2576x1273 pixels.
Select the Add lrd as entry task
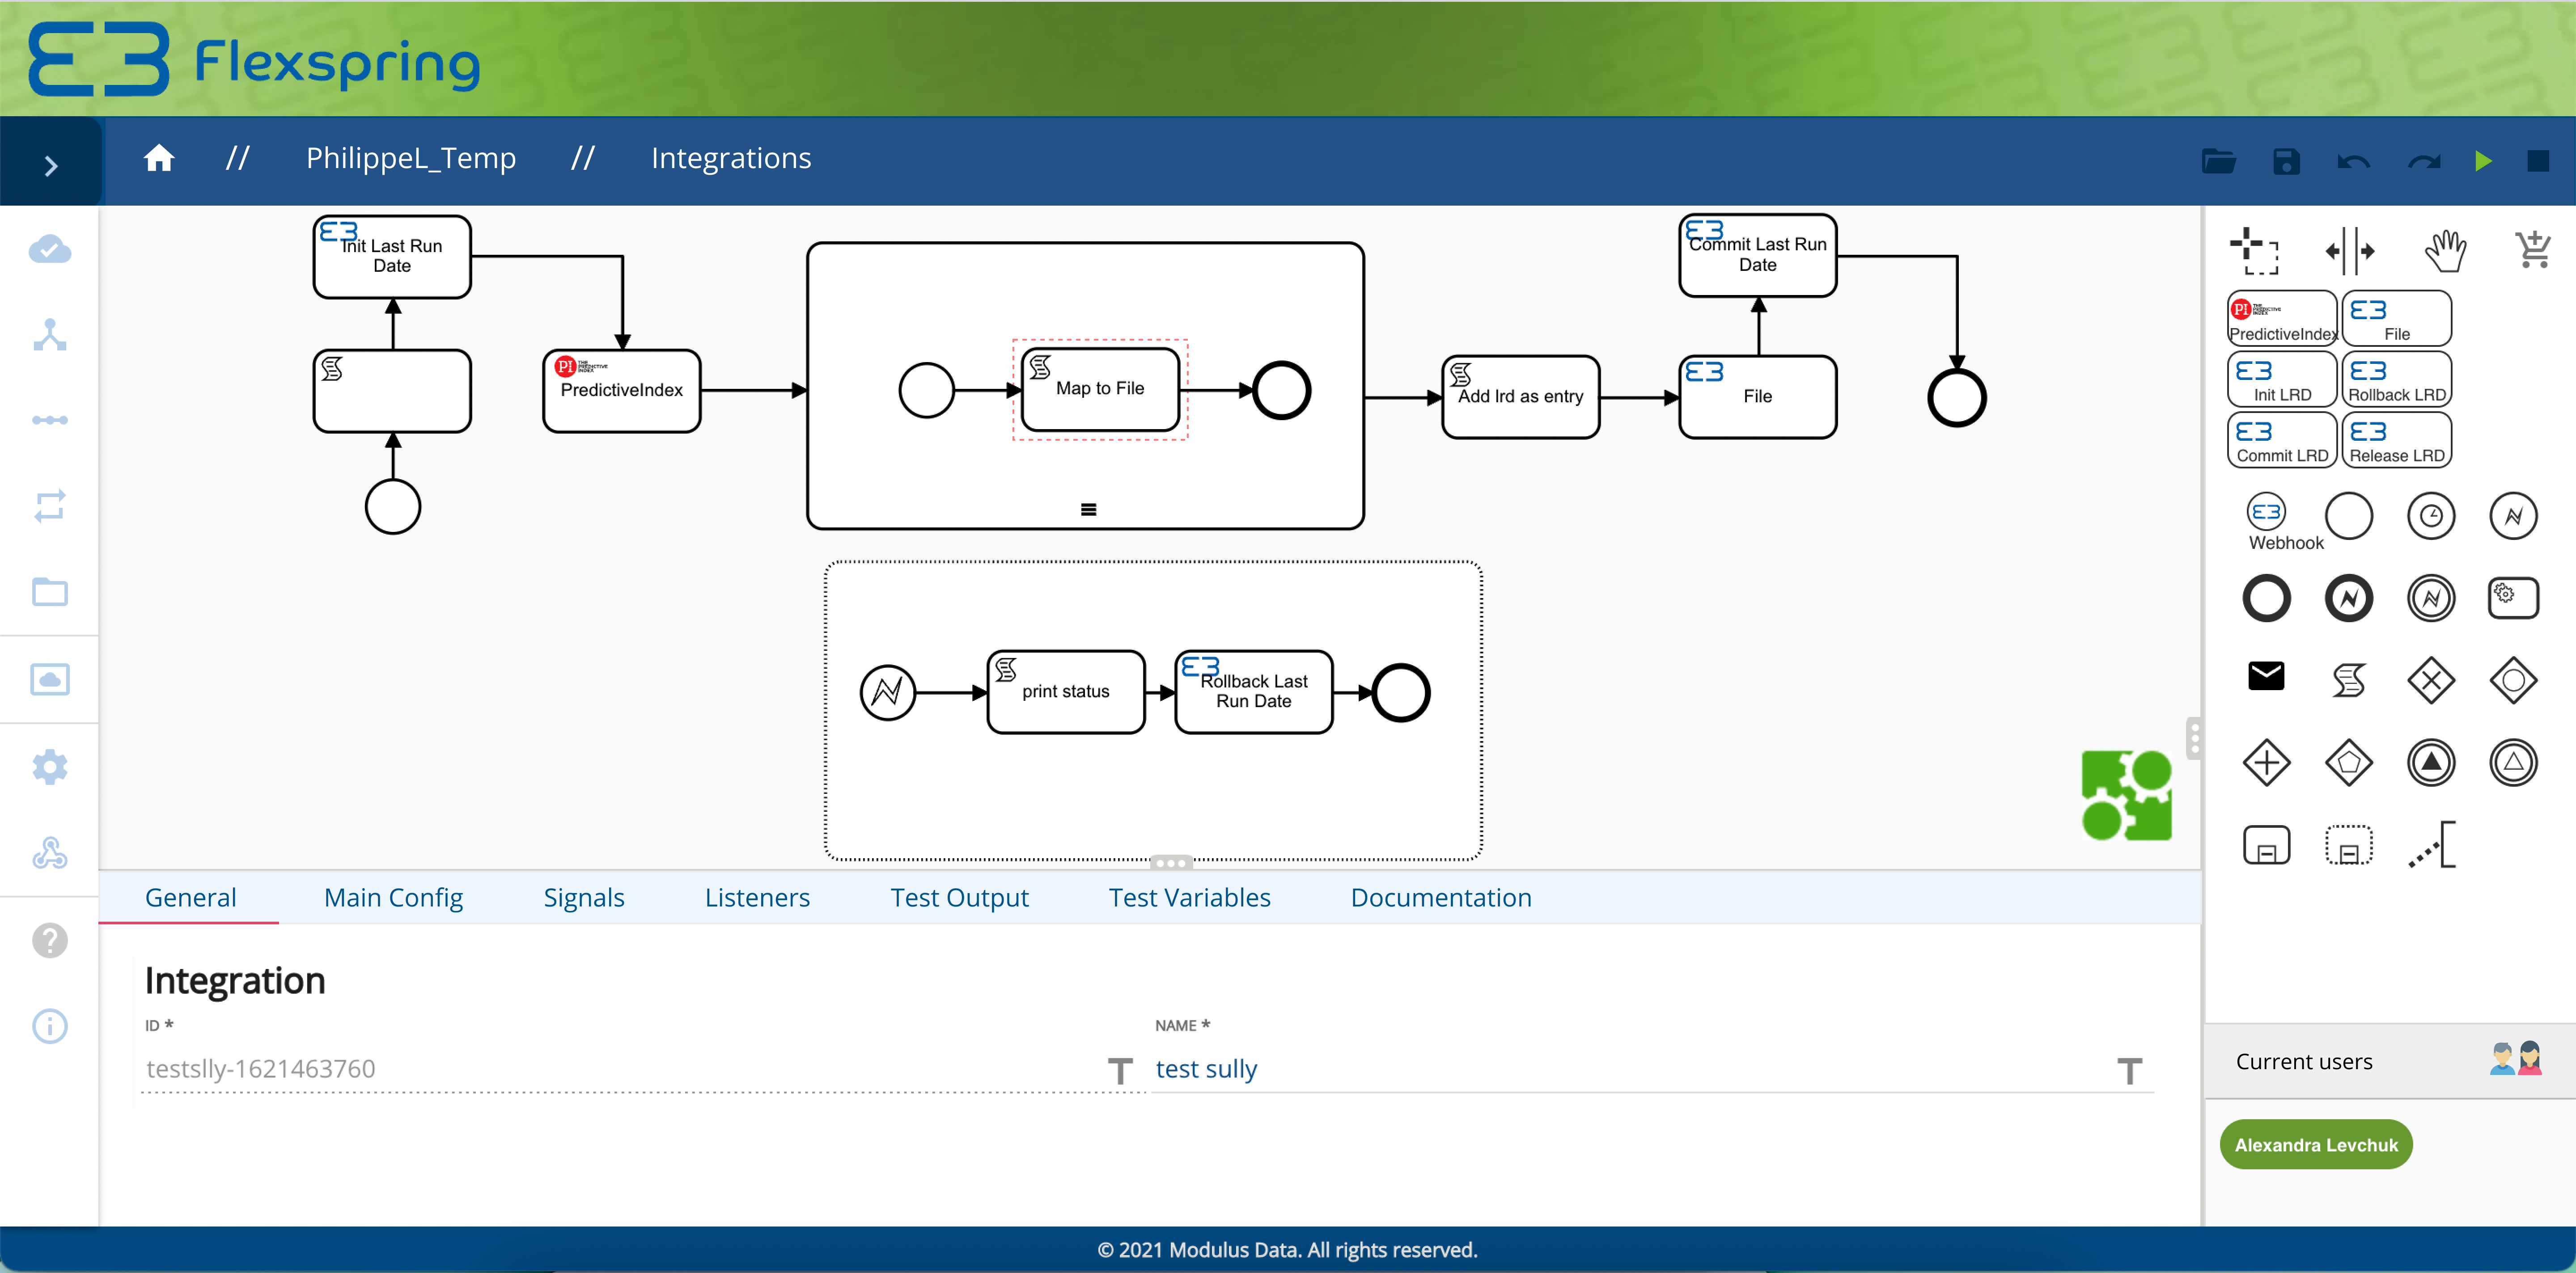[1520, 396]
